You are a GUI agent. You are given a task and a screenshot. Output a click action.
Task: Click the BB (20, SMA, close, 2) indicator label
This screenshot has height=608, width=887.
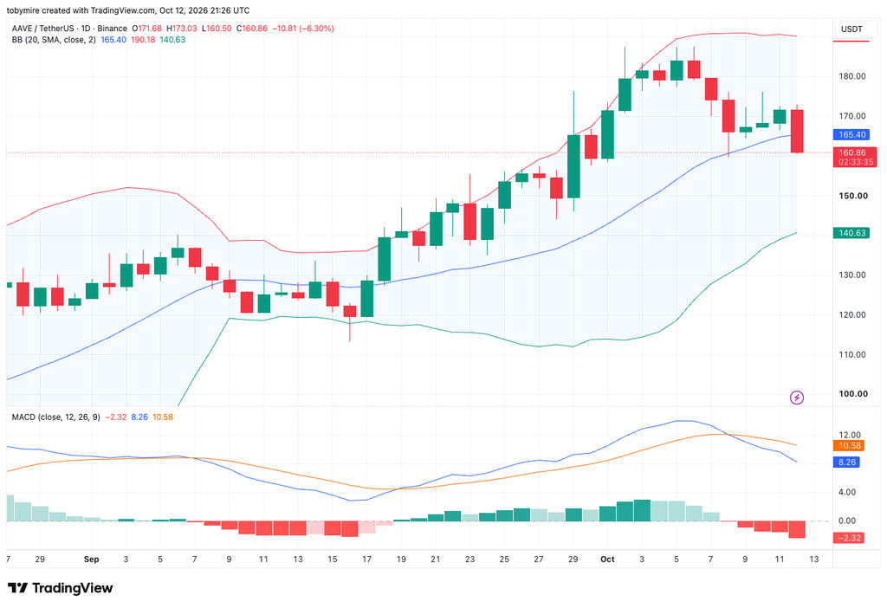tap(55, 40)
